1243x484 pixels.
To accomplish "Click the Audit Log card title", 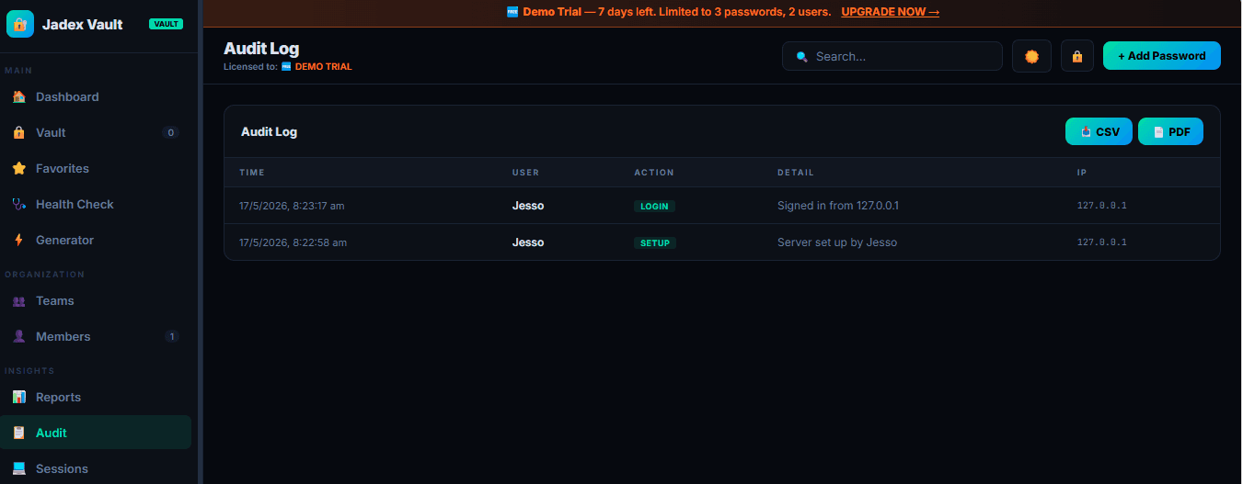I will [269, 131].
